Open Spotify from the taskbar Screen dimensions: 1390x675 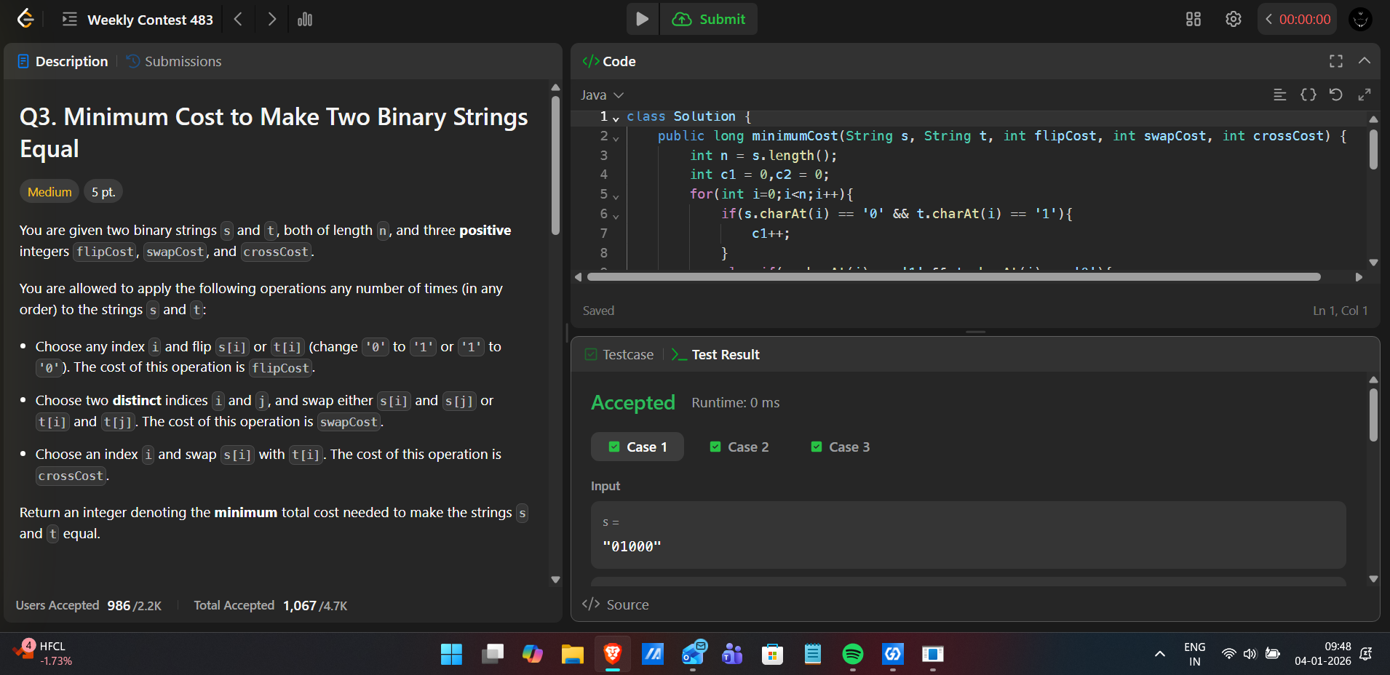point(852,654)
